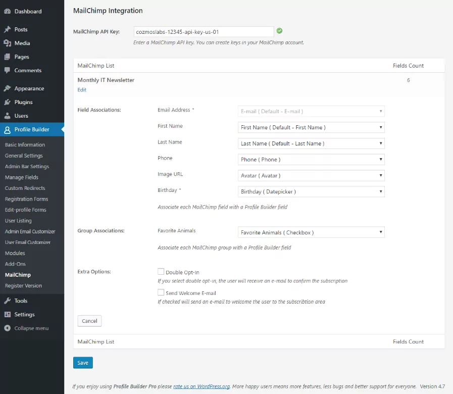Click the Save button

83,363
